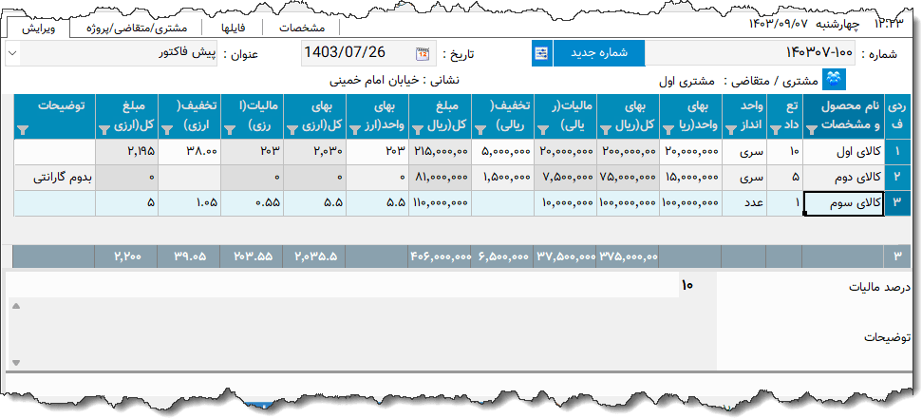The height and width of the screenshot is (418, 922).
Task: Click the discount cell ۵,۰۰۰,۰۰۰
Action: (502, 152)
